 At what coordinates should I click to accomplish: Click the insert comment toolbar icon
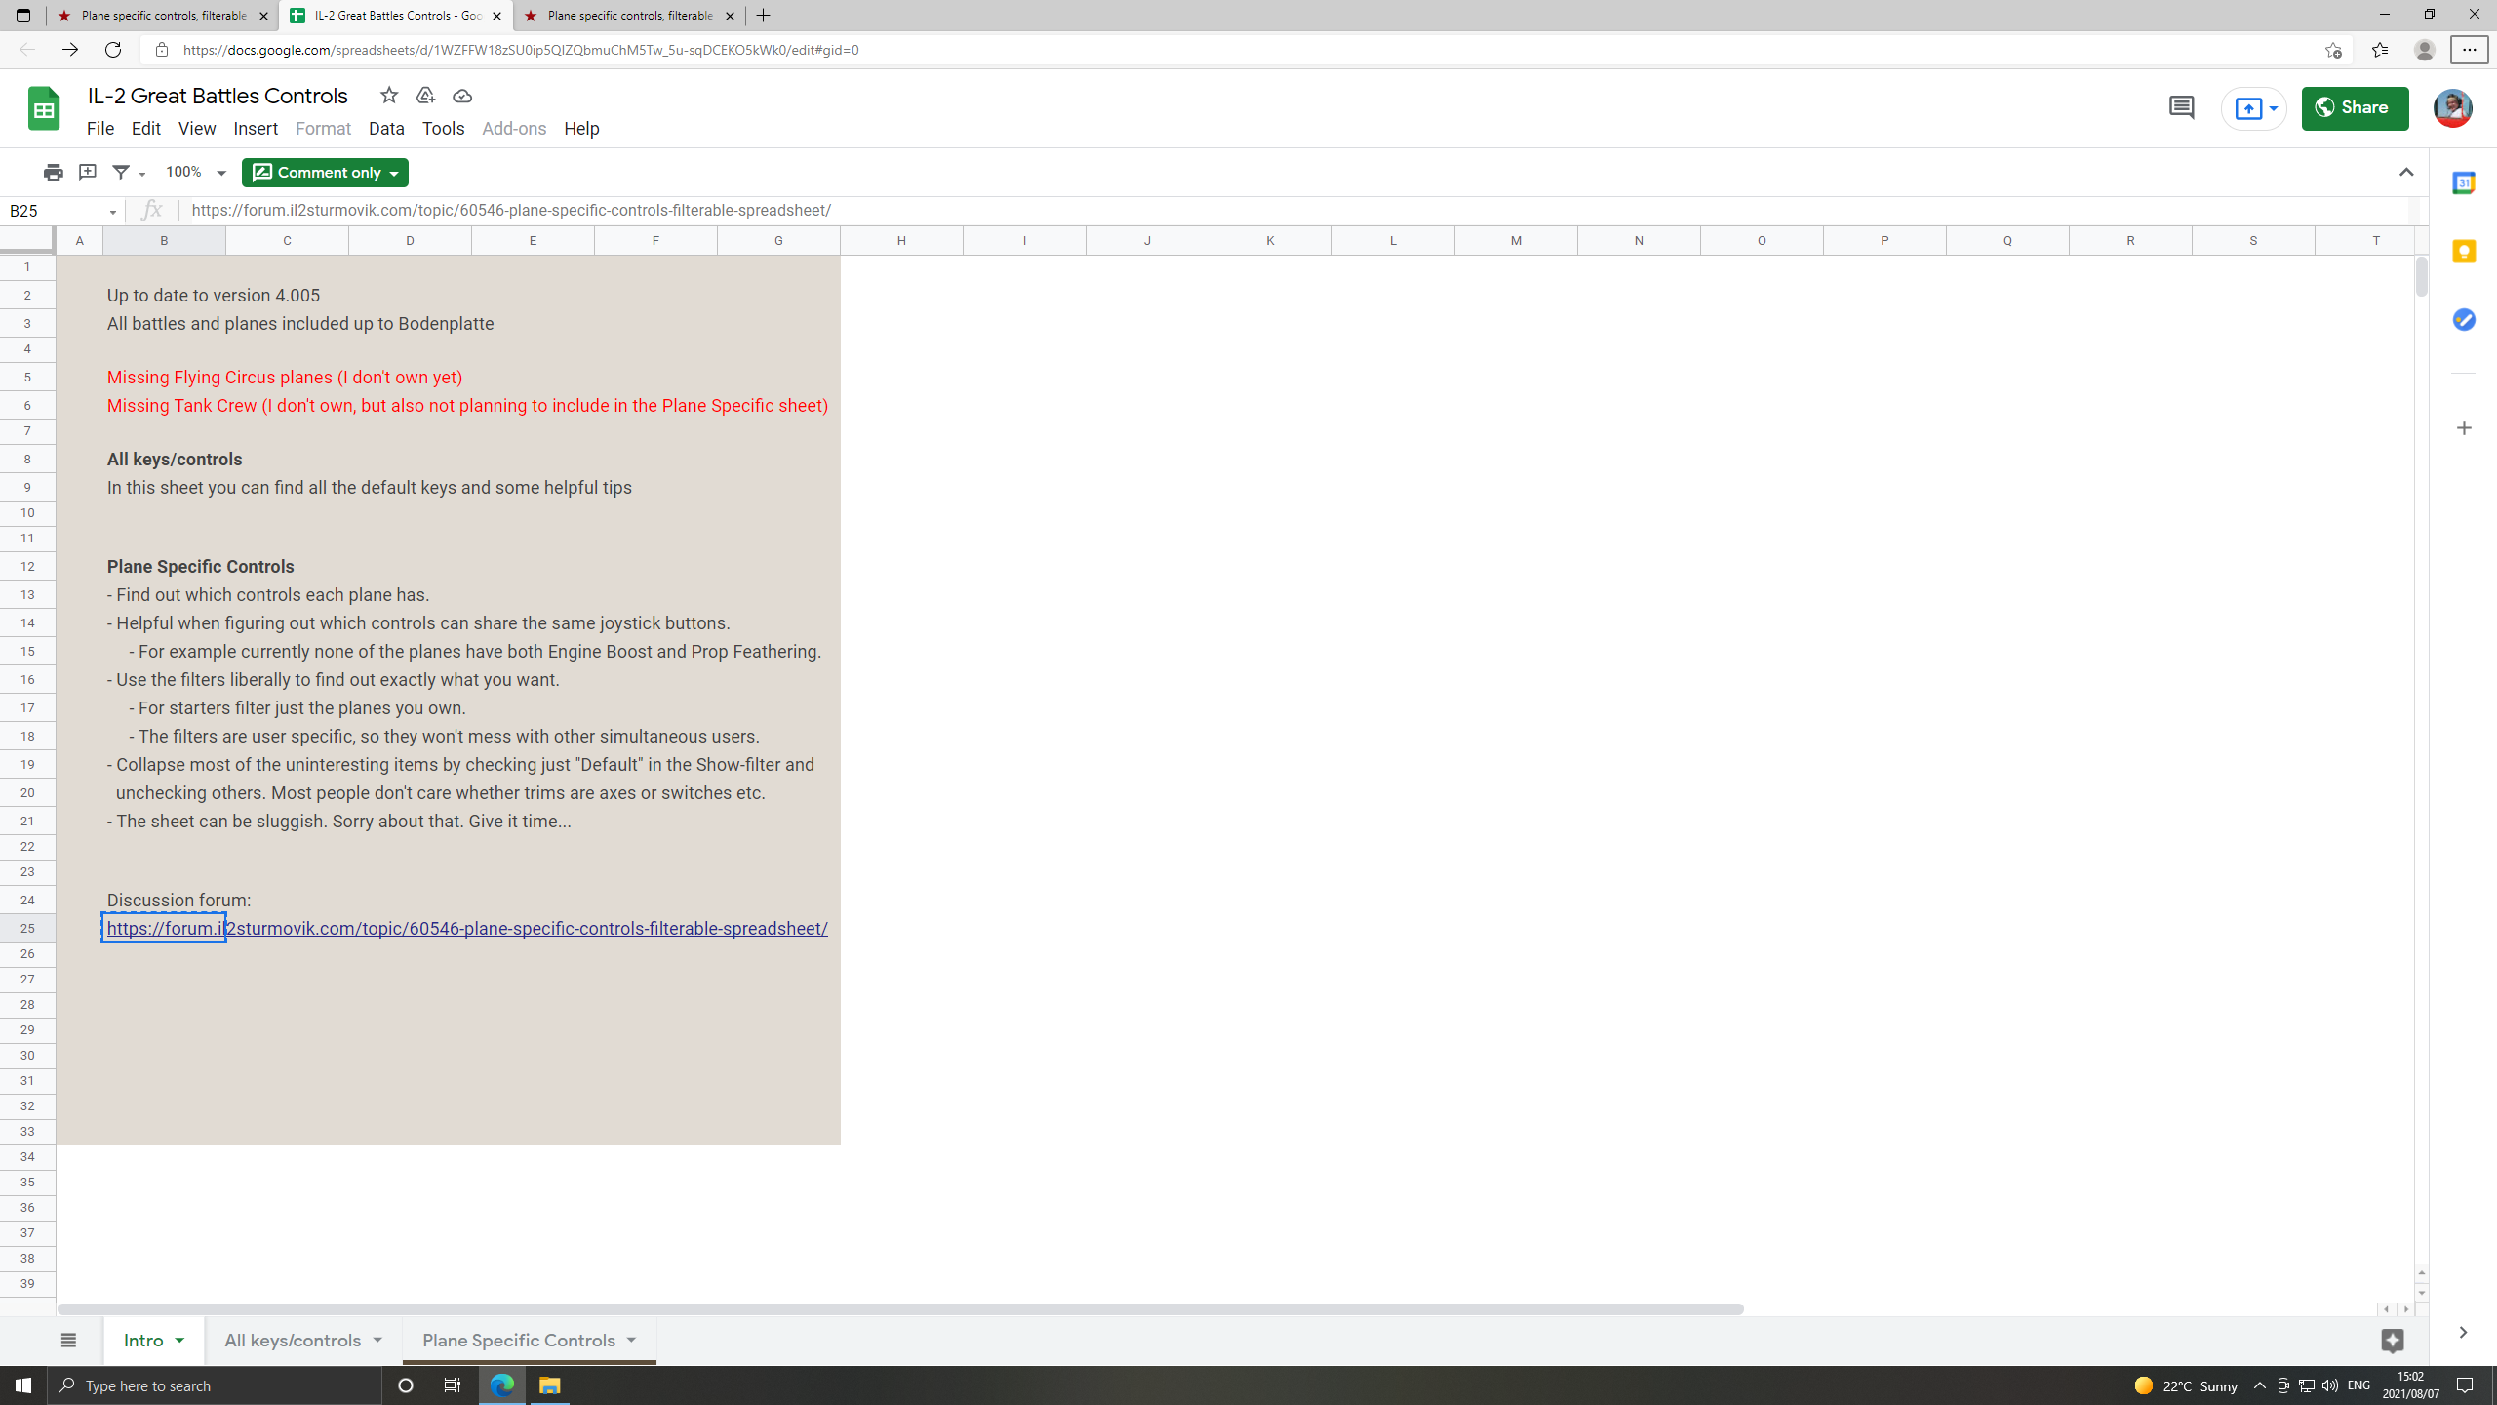tap(88, 173)
